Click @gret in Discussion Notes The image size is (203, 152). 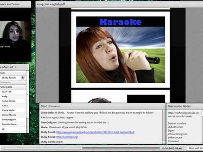pyautogui.click(x=171, y=130)
